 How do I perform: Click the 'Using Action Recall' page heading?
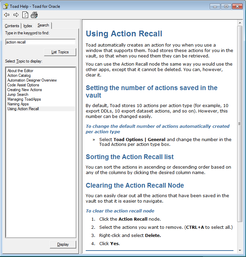pos(124,34)
